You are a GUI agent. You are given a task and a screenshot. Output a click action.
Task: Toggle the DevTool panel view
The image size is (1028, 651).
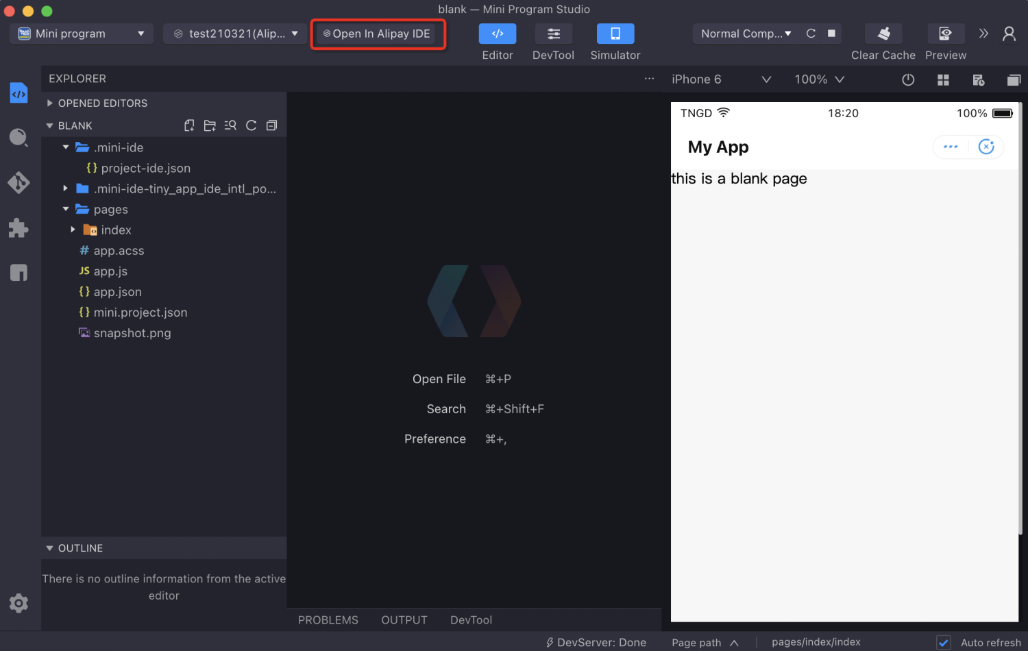(x=553, y=34)
